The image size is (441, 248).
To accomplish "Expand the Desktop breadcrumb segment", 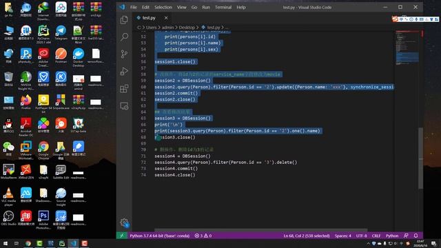I will [187, 28].
